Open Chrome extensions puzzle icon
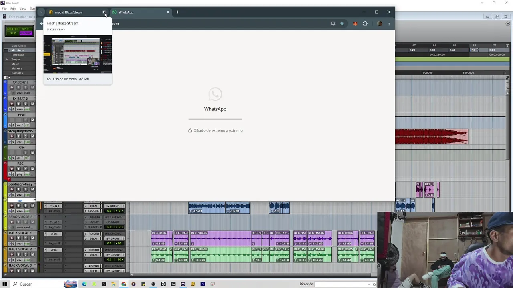The height and width of the screenshot is (288, 513). point(365,24)
